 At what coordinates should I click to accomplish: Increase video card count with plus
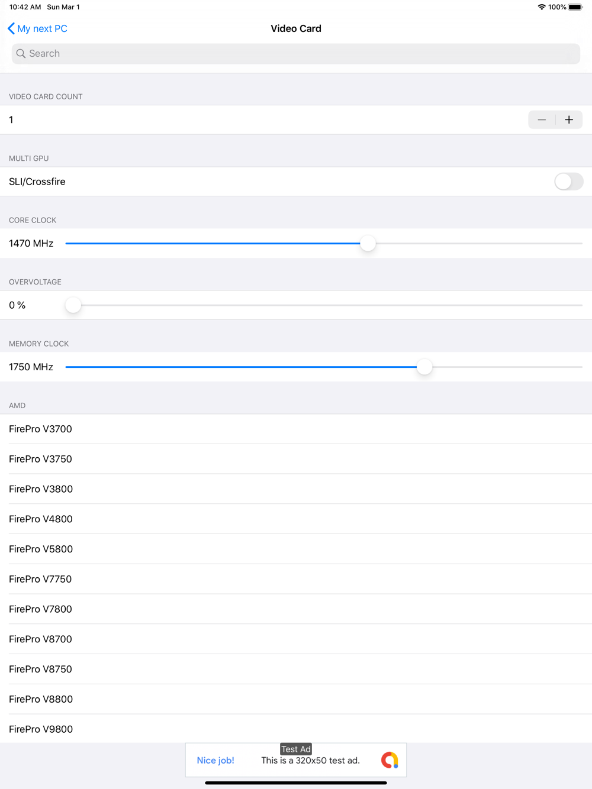point(569,119)
